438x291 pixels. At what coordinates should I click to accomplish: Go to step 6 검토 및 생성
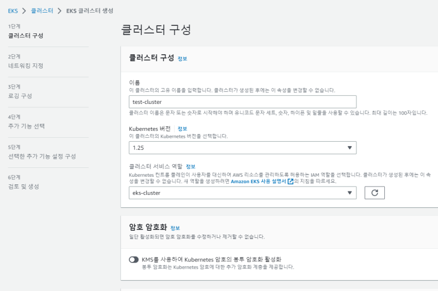[x=24, y=187]
